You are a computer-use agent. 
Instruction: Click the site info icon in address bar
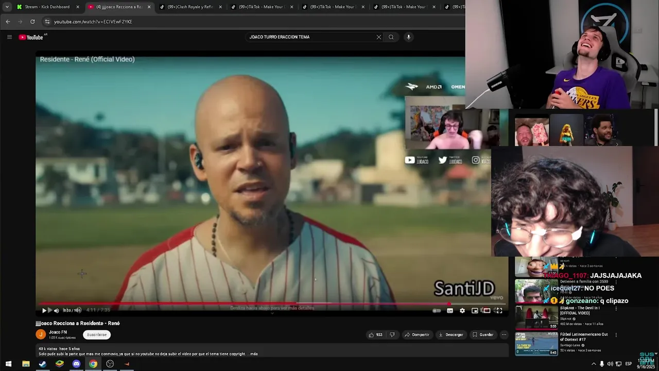tap(47, 22)
